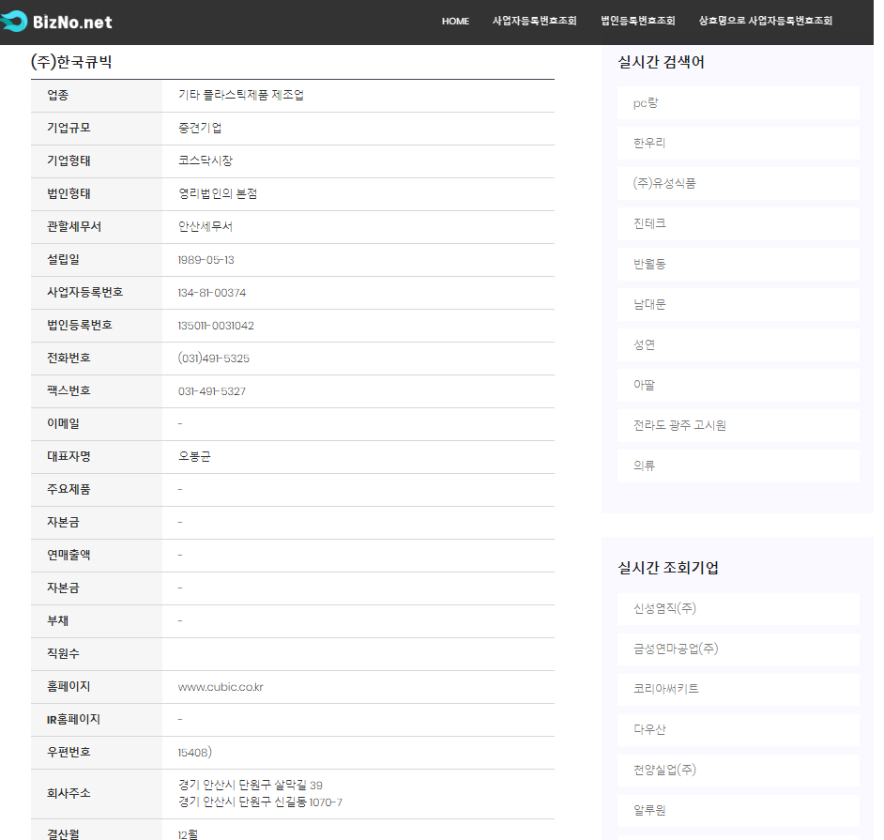Viewport: 884px width, 840px height.
Task: Select the 의류 search keyword
Action: [738, 466]
